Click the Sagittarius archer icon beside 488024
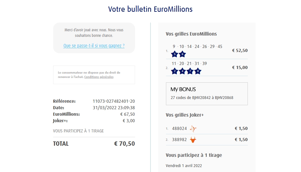 point(193,128)
